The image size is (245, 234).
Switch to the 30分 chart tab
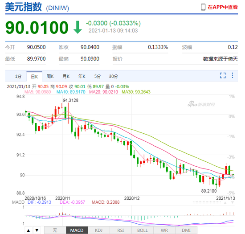pyautogui.click(x=114, y=76)
